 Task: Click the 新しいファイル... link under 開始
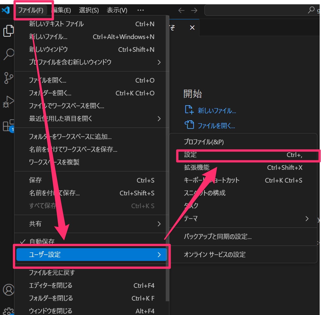(x=217, y=111)
